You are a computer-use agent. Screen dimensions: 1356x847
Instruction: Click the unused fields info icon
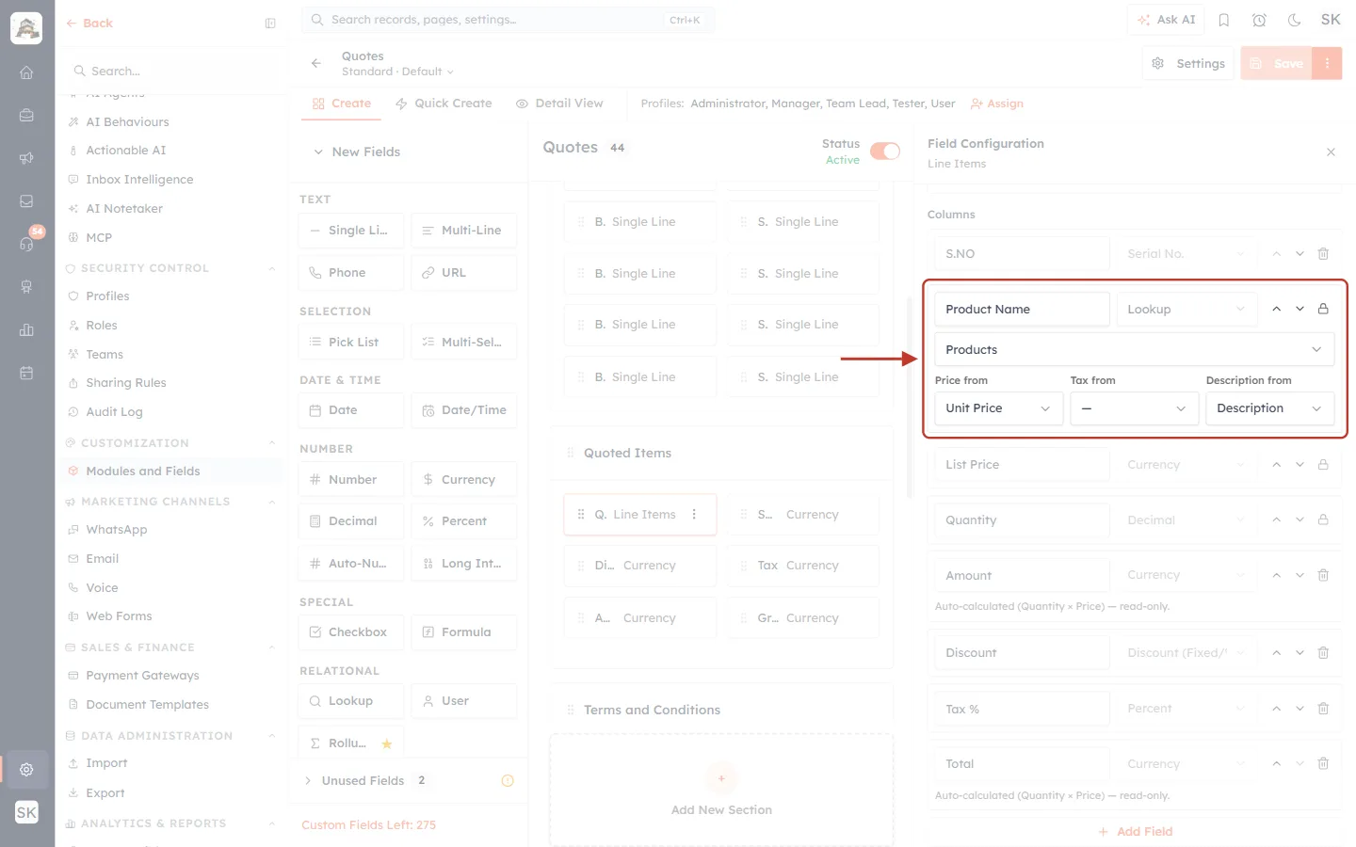click(508, 781)
